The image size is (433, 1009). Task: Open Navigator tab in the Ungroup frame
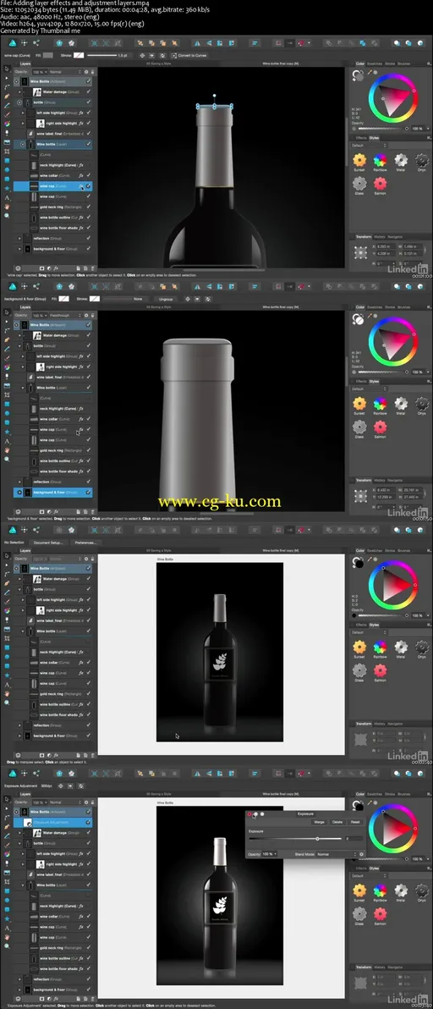395,480
